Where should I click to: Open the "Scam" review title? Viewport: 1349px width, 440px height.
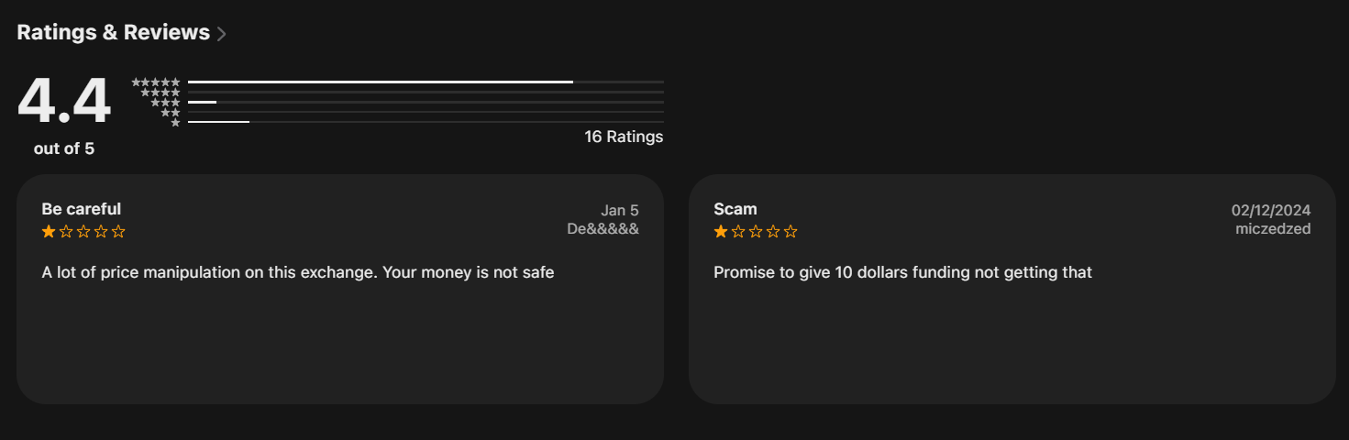[x=735, y=209]
